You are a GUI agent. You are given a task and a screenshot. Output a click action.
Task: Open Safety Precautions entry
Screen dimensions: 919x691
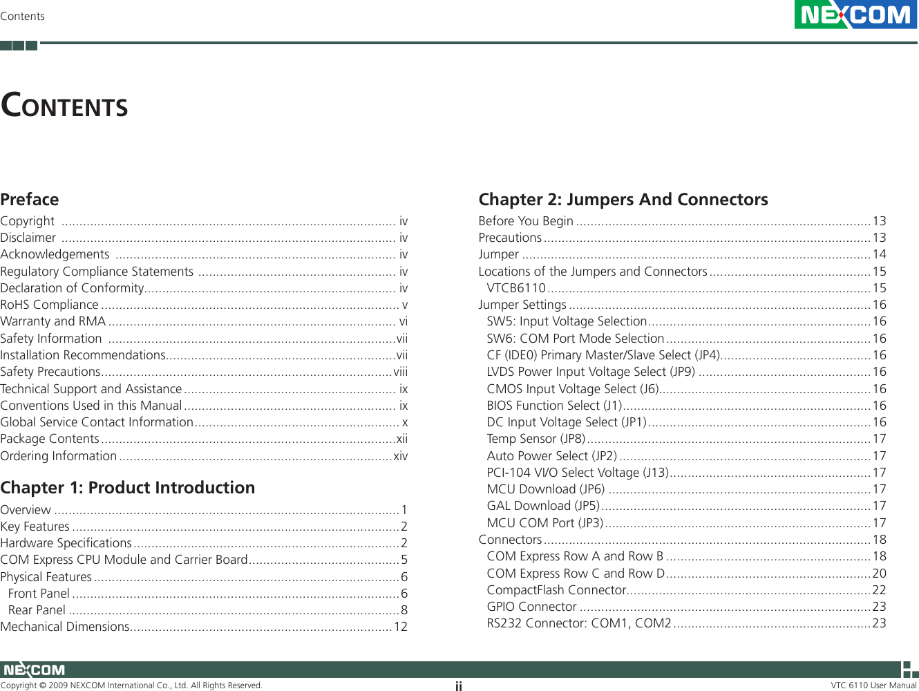point(204,372)
